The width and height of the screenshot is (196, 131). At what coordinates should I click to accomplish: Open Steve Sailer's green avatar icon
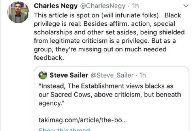pos(43,75)
